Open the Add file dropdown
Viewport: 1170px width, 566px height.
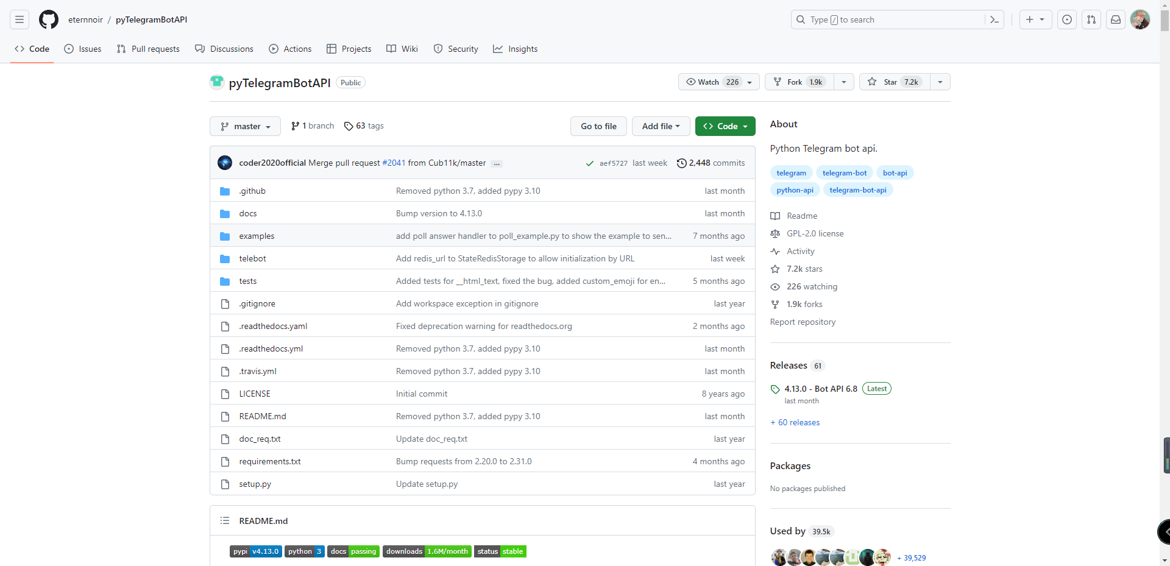661,126
